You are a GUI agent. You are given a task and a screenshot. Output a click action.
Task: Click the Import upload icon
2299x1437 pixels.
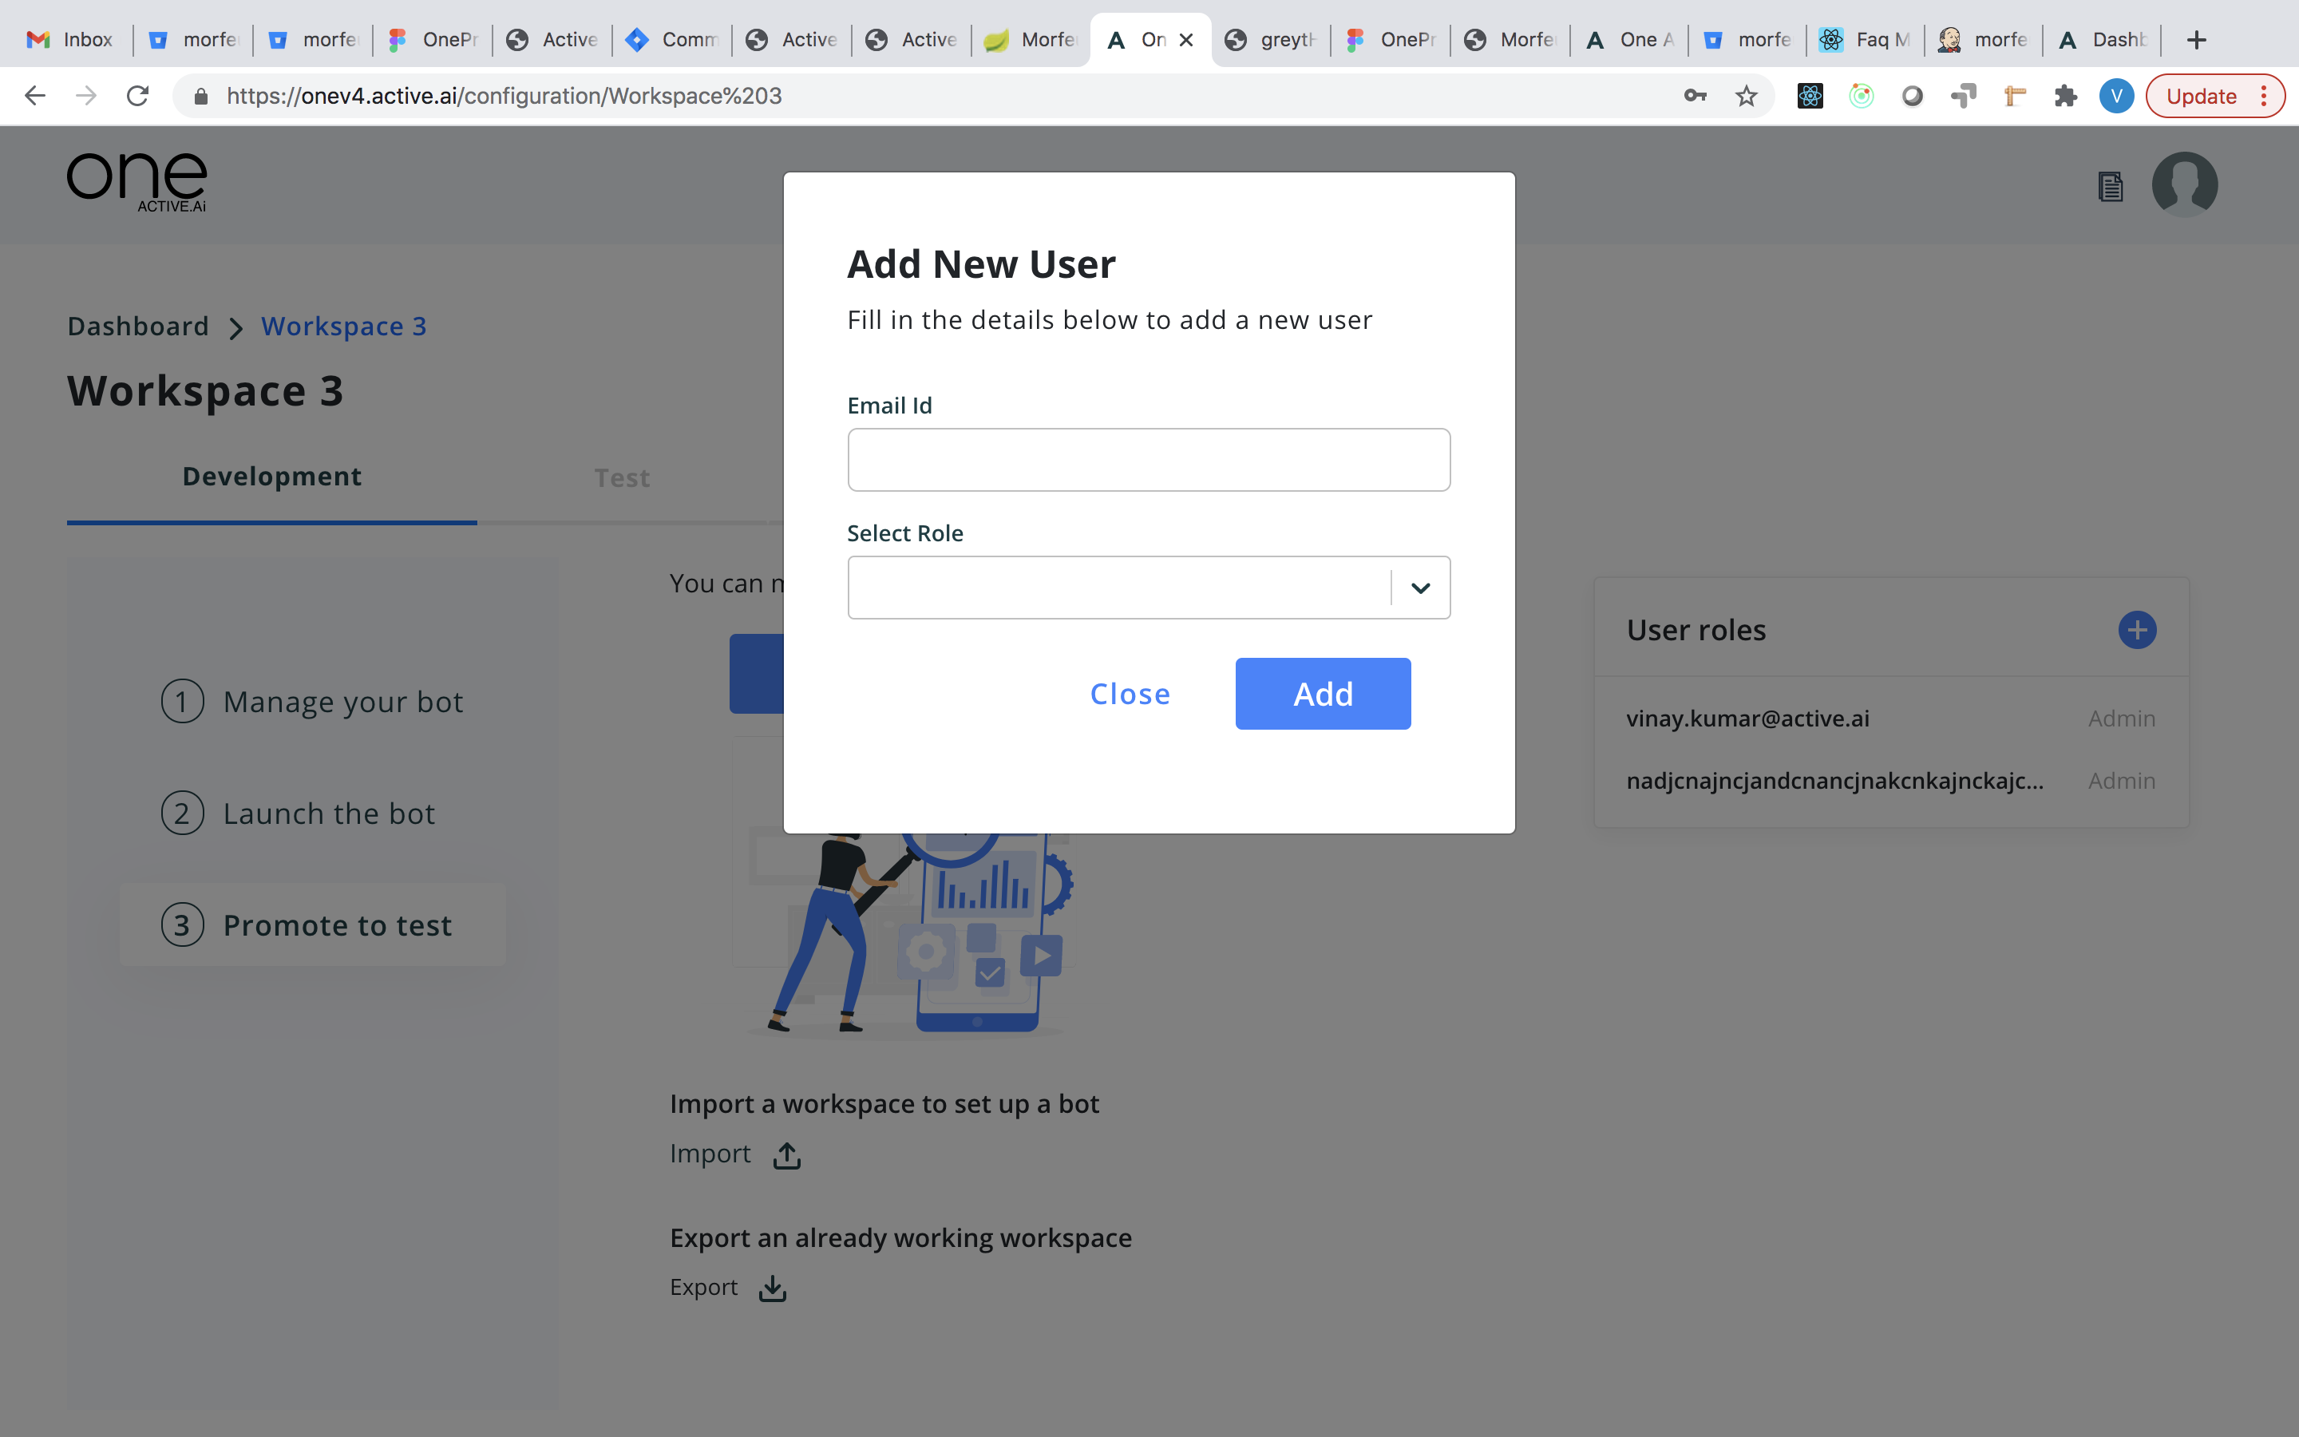click(785, 1154)
